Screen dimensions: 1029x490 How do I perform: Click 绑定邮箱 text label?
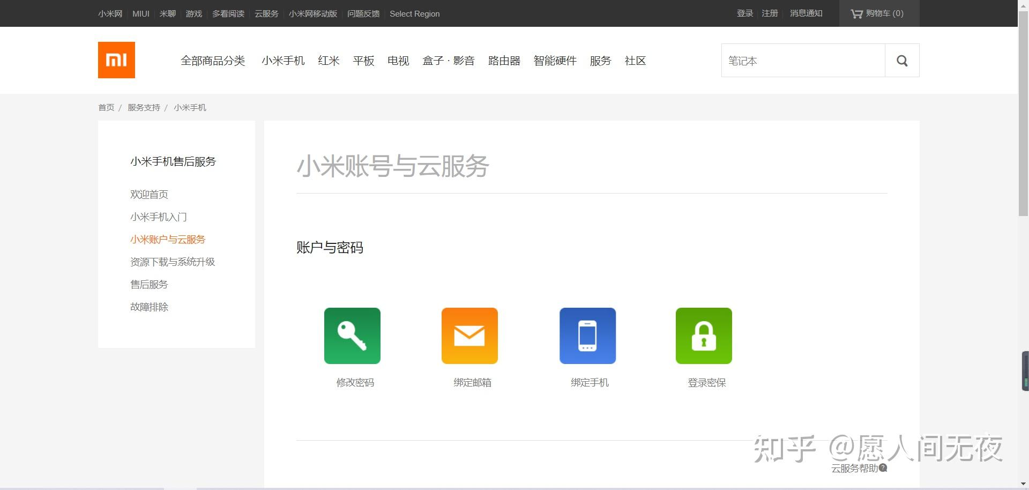click(x=472, y=382)
